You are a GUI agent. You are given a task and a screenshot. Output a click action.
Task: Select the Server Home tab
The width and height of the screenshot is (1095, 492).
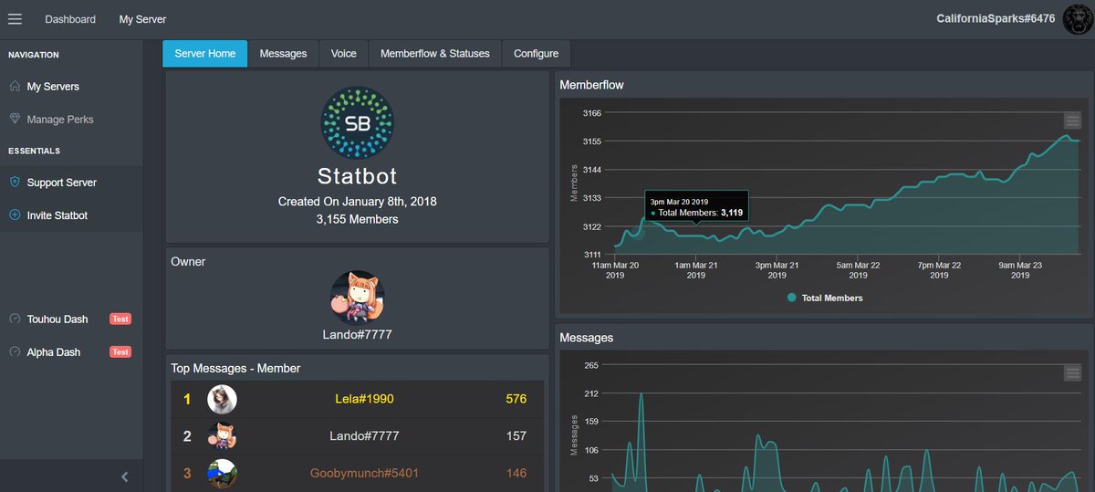coord(205,54)
